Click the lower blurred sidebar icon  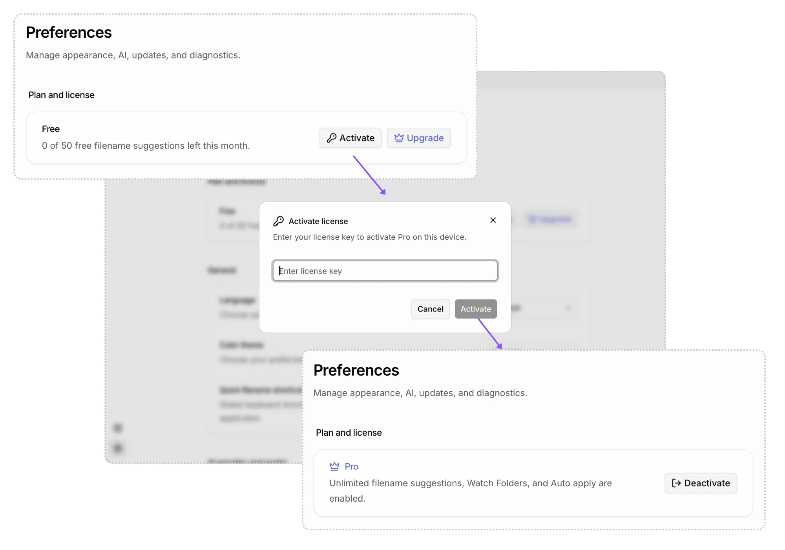(x=118, y=448)
